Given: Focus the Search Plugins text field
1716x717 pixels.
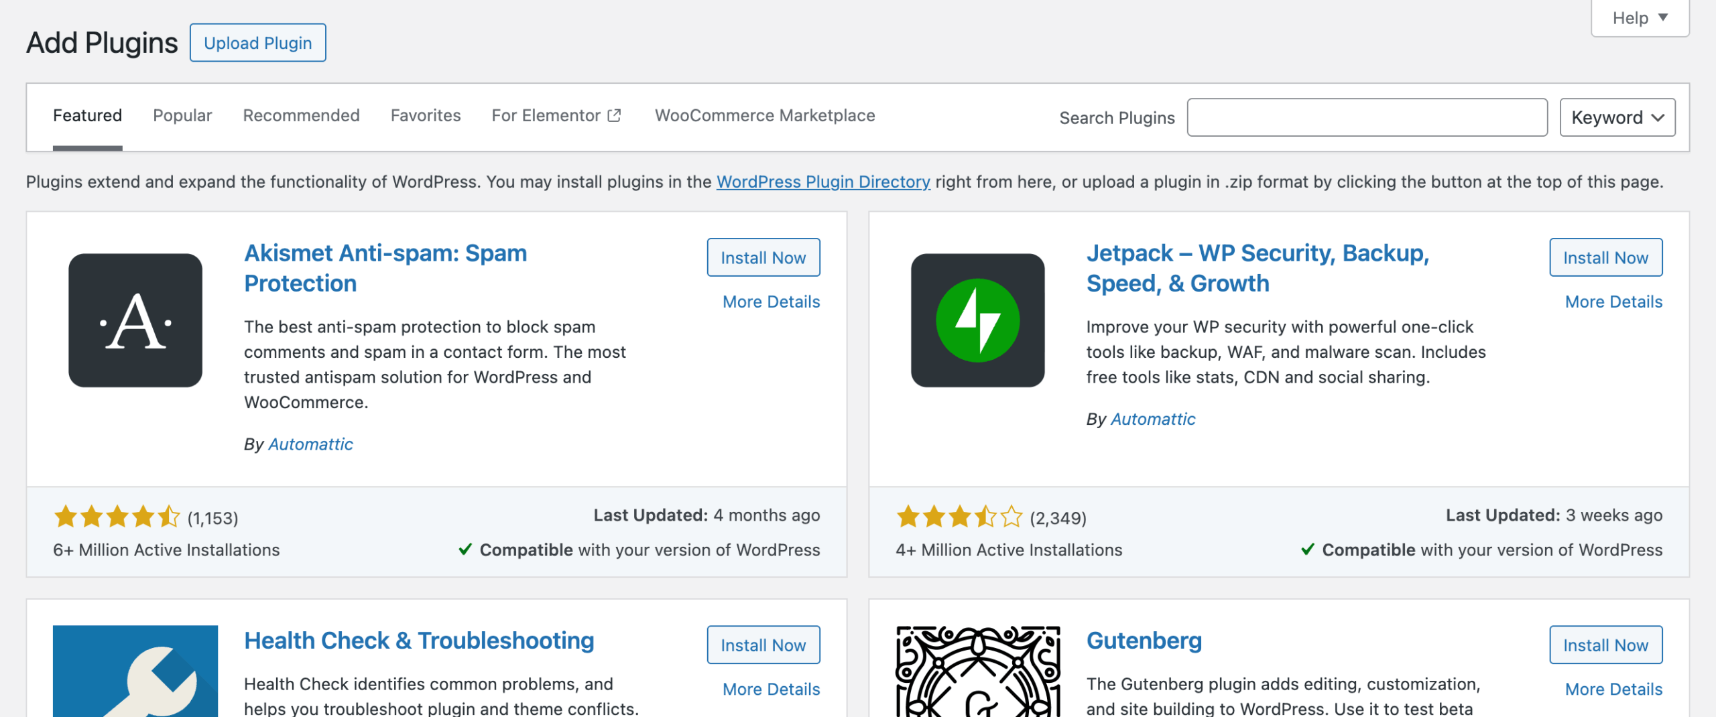Looking at the screenshot, I should click(1367, 118).
